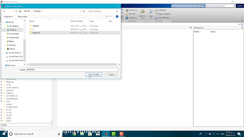Screen dimensions: 244x137
Task: Select Desktop in the dialog breadcrumb
Action: coord(37,11)
